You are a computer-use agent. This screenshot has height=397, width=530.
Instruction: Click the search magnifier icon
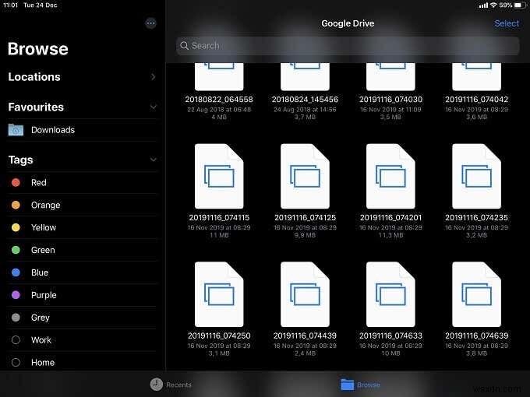184,46
